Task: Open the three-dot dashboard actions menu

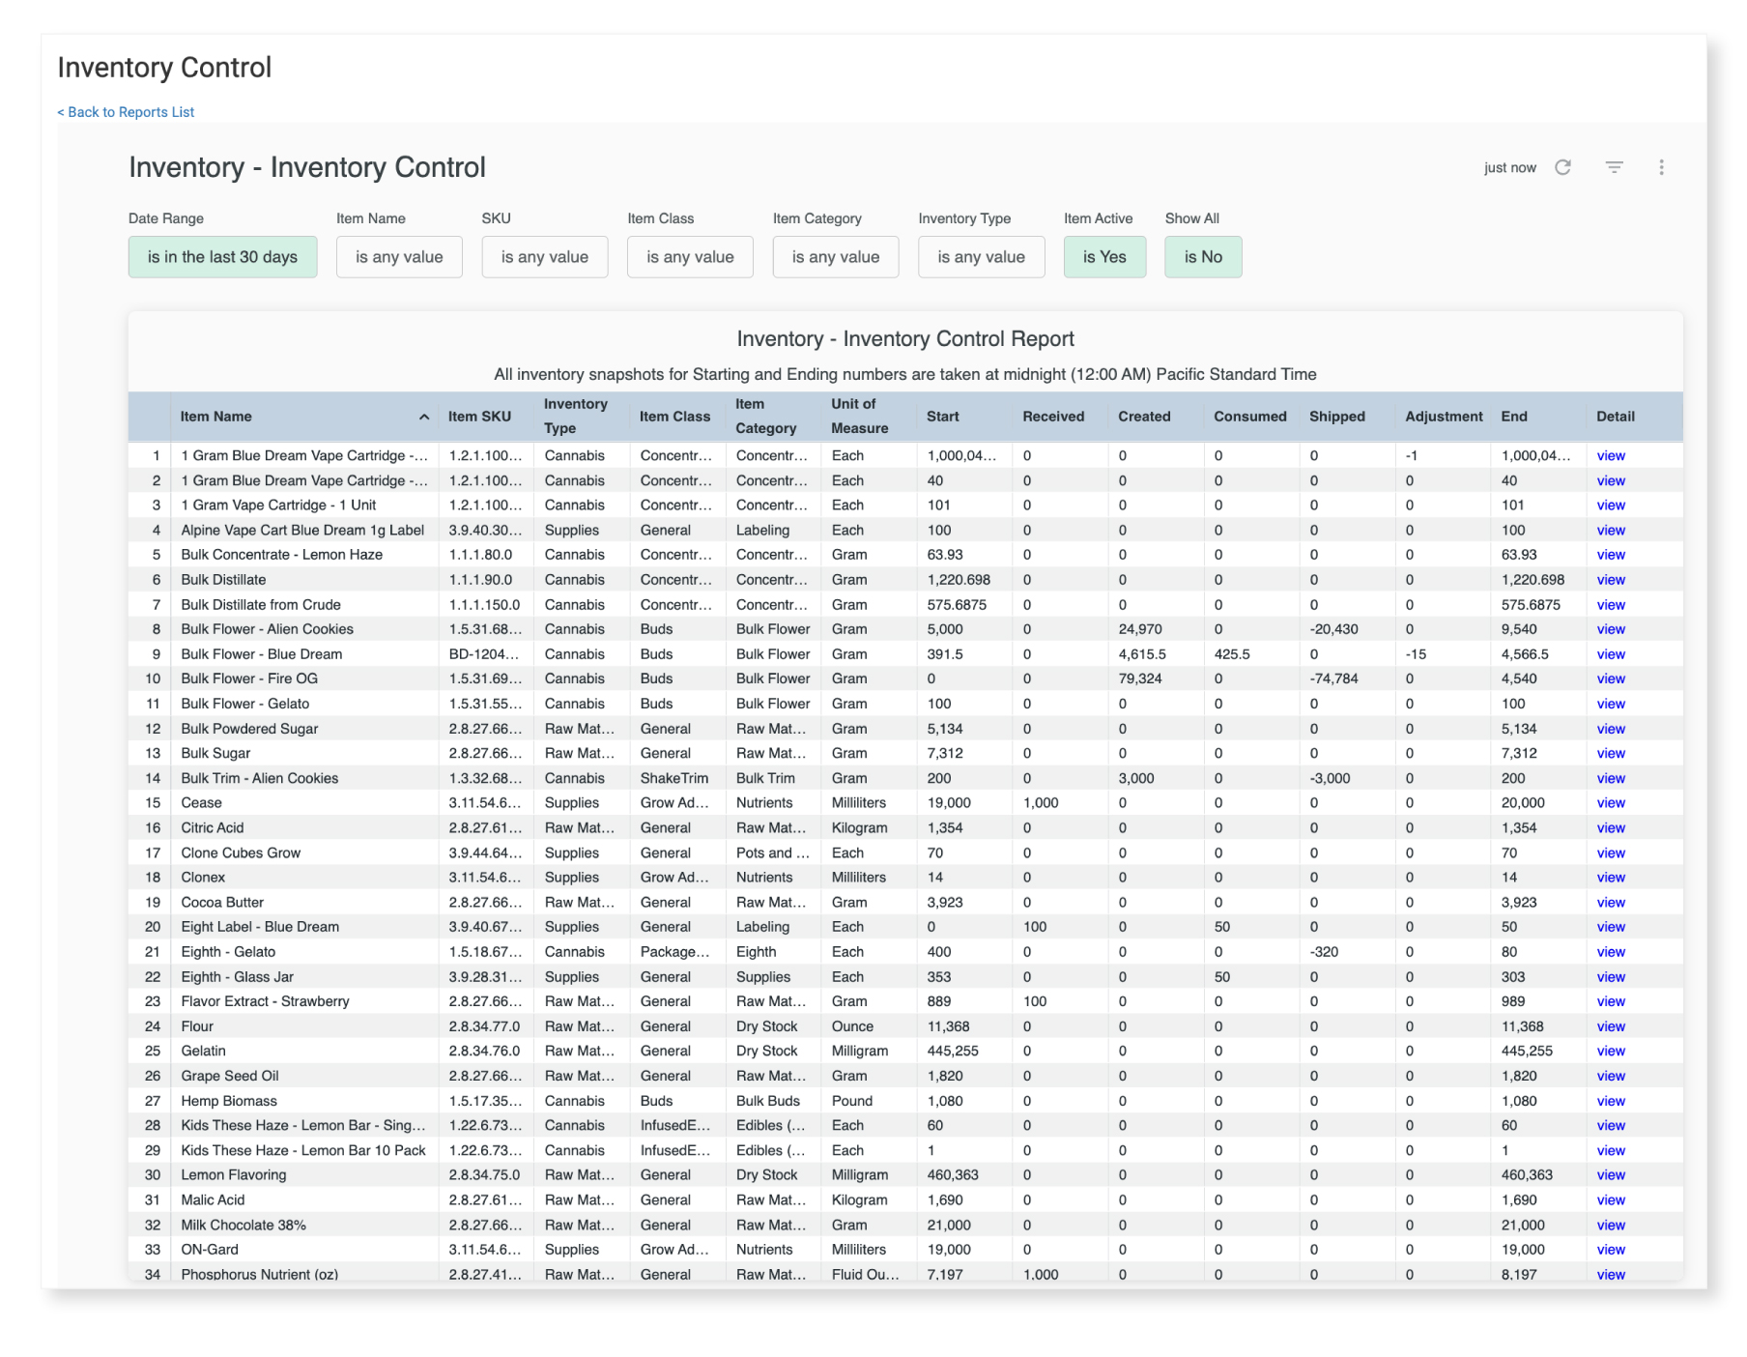Action: click(x=1661, y=167)
